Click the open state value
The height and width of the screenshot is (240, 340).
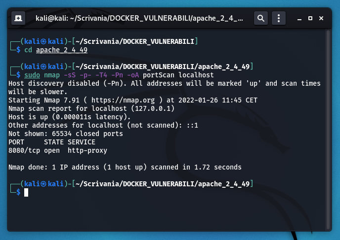[52, 151]
